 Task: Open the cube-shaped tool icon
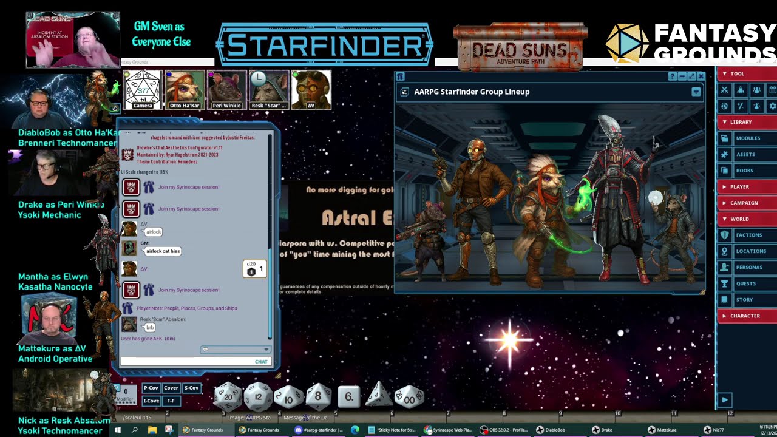click(x=724, y=106)
